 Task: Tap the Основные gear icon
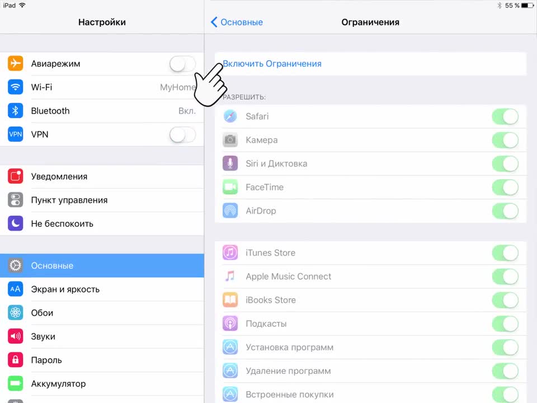point(16,265)
